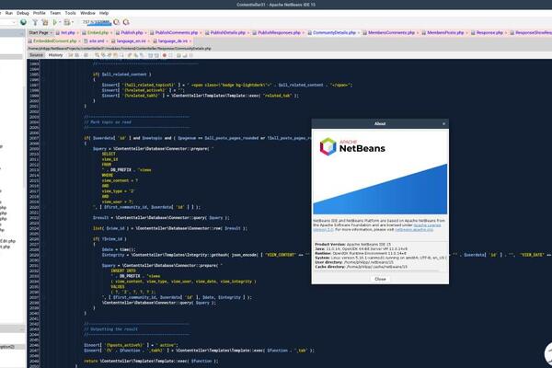
Task: Switch to the PublishDetails.php tab
Action: [x=228, y=33]
